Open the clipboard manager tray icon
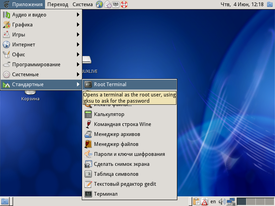The width and height of the screenshot is (275, 206). [196, 202]
